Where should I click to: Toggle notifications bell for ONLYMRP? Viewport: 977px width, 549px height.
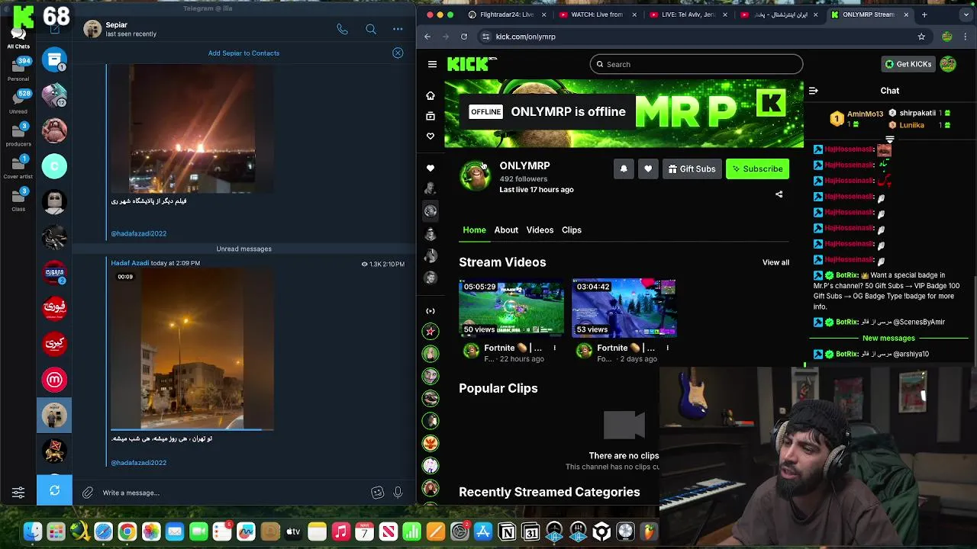pos(624,169)
